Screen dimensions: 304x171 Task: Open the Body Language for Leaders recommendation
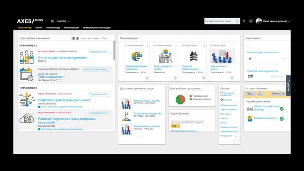(x=163, y=67)
